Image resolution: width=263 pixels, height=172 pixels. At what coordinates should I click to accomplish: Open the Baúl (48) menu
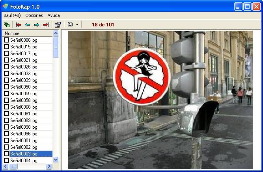click(x=12, y=15)
